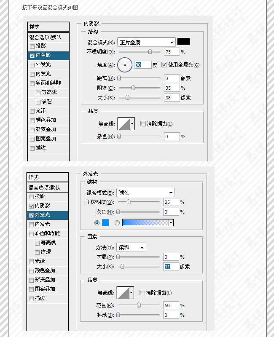The width and height of the screenshot is (274, 337).
Task: Click the 距离 field showing 0
Action: pos(172,78)
